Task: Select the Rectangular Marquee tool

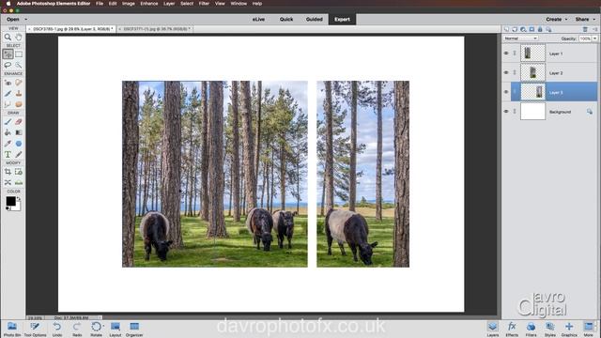Action: [x=19, y=54]
